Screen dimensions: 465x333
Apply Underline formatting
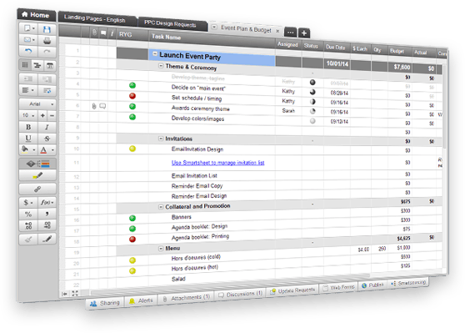[28, 139]
